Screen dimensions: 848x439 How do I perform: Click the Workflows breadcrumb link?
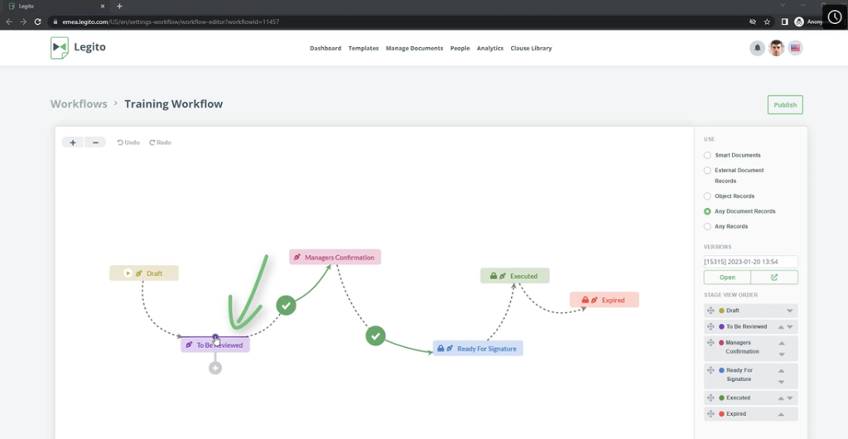(79, 104)
